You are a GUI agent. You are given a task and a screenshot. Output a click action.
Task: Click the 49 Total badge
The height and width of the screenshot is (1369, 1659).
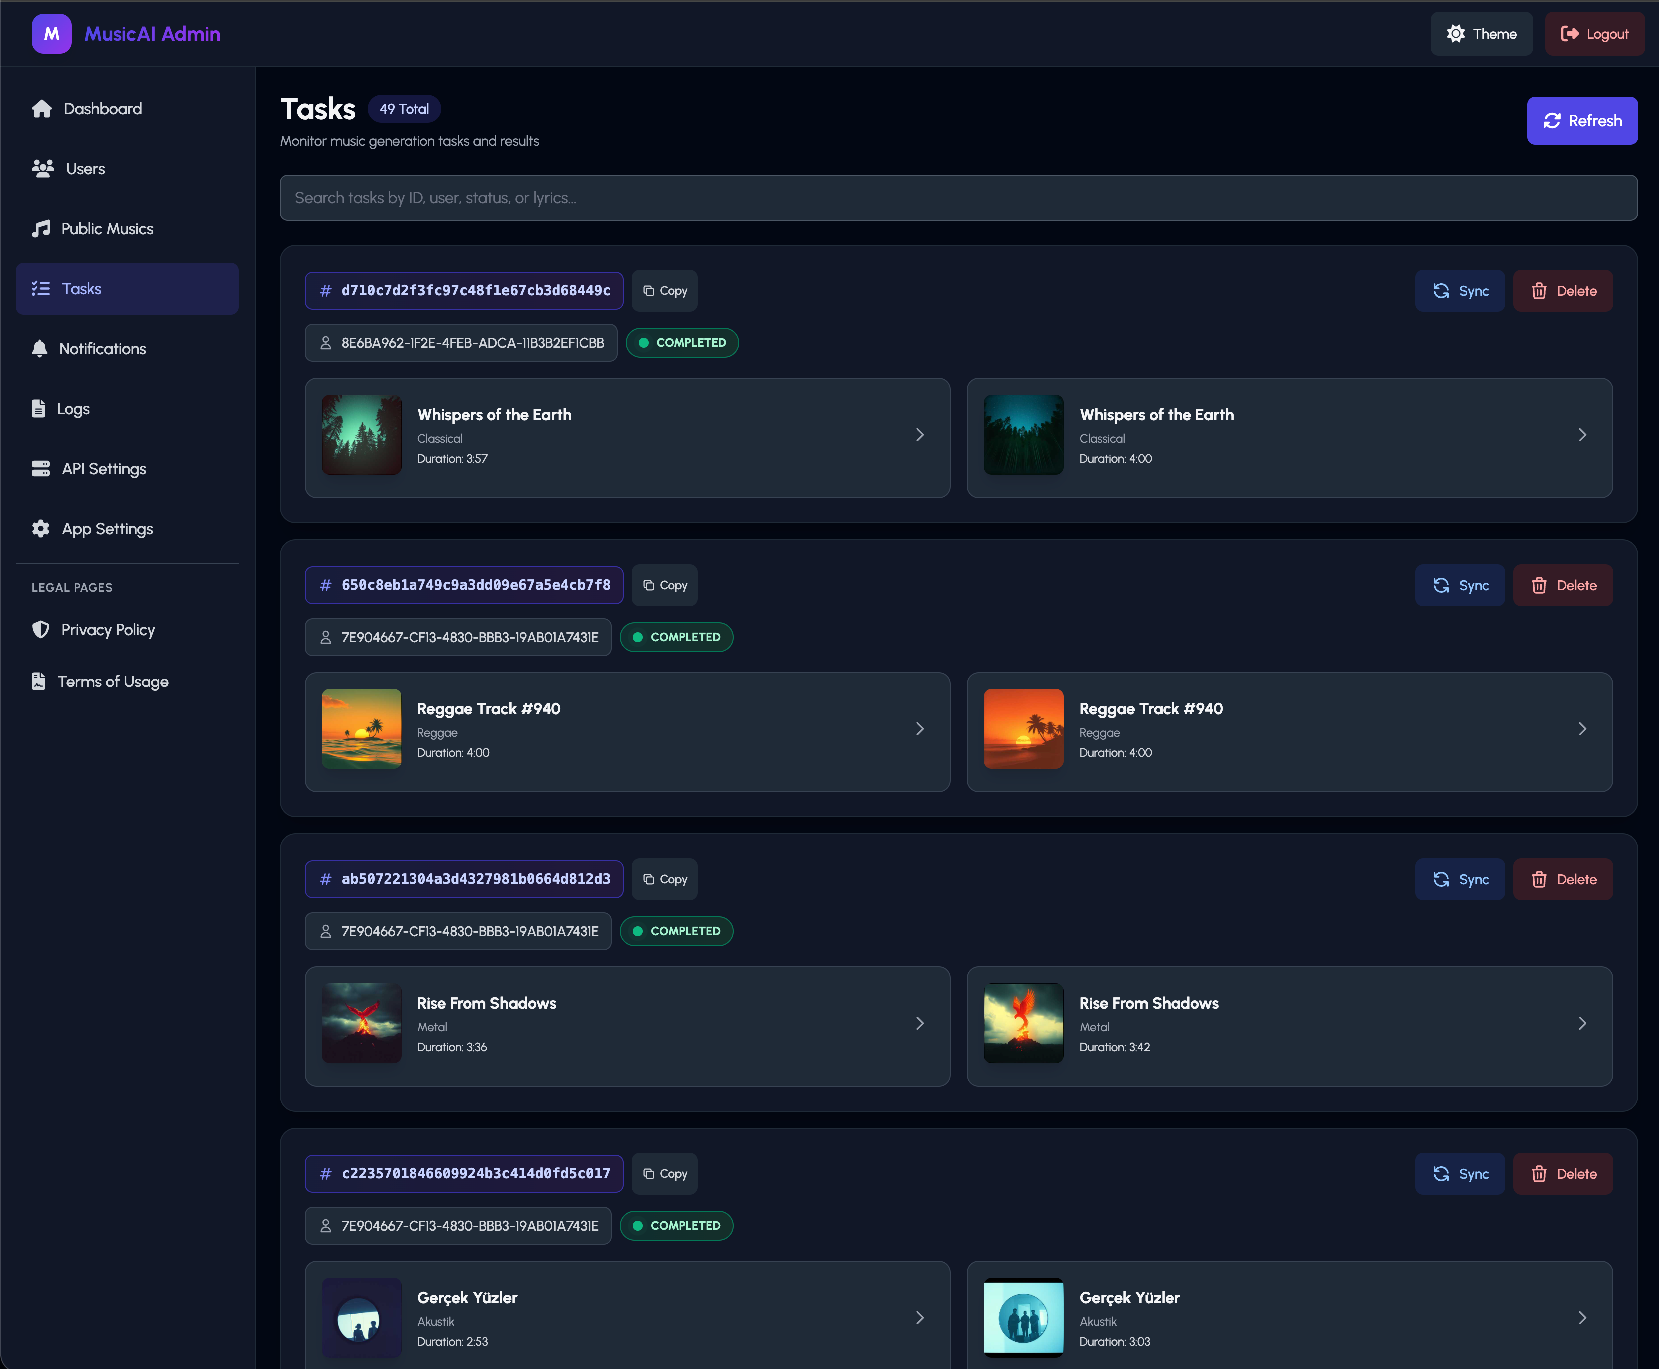pyautogui.click(x=405, y=109)
